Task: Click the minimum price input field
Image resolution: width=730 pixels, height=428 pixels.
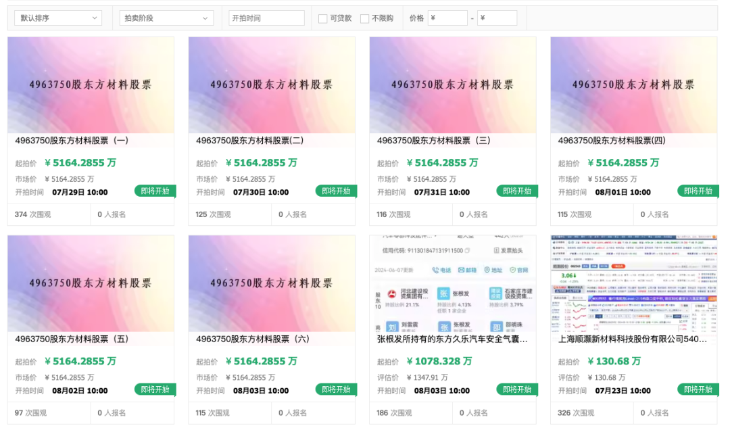Action: (x=447, y=18)
